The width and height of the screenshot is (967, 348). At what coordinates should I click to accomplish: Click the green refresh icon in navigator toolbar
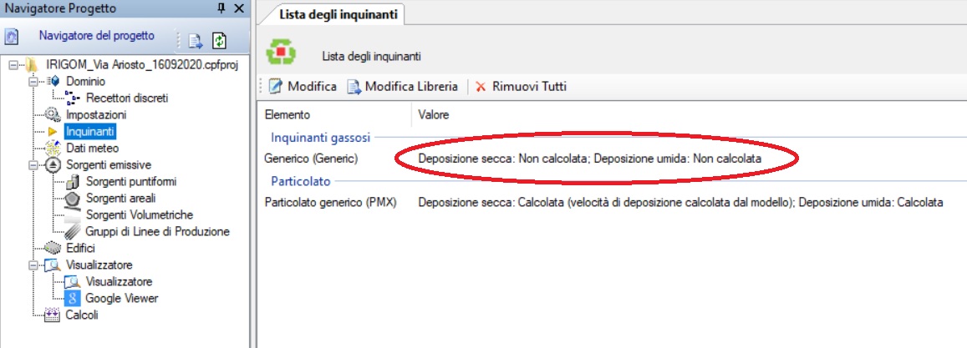[220, 41]
